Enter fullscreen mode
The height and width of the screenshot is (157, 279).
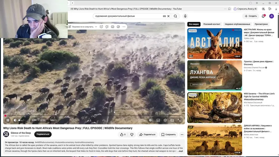pyautogui.click(x=179, y=120)
